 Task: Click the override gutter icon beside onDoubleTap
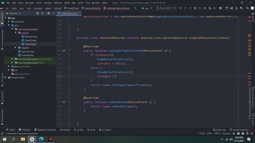tap(64, 102)
